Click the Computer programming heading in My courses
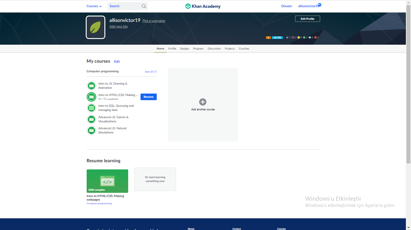The width and height of the screenshot is (411, 230). coord(103,71)
